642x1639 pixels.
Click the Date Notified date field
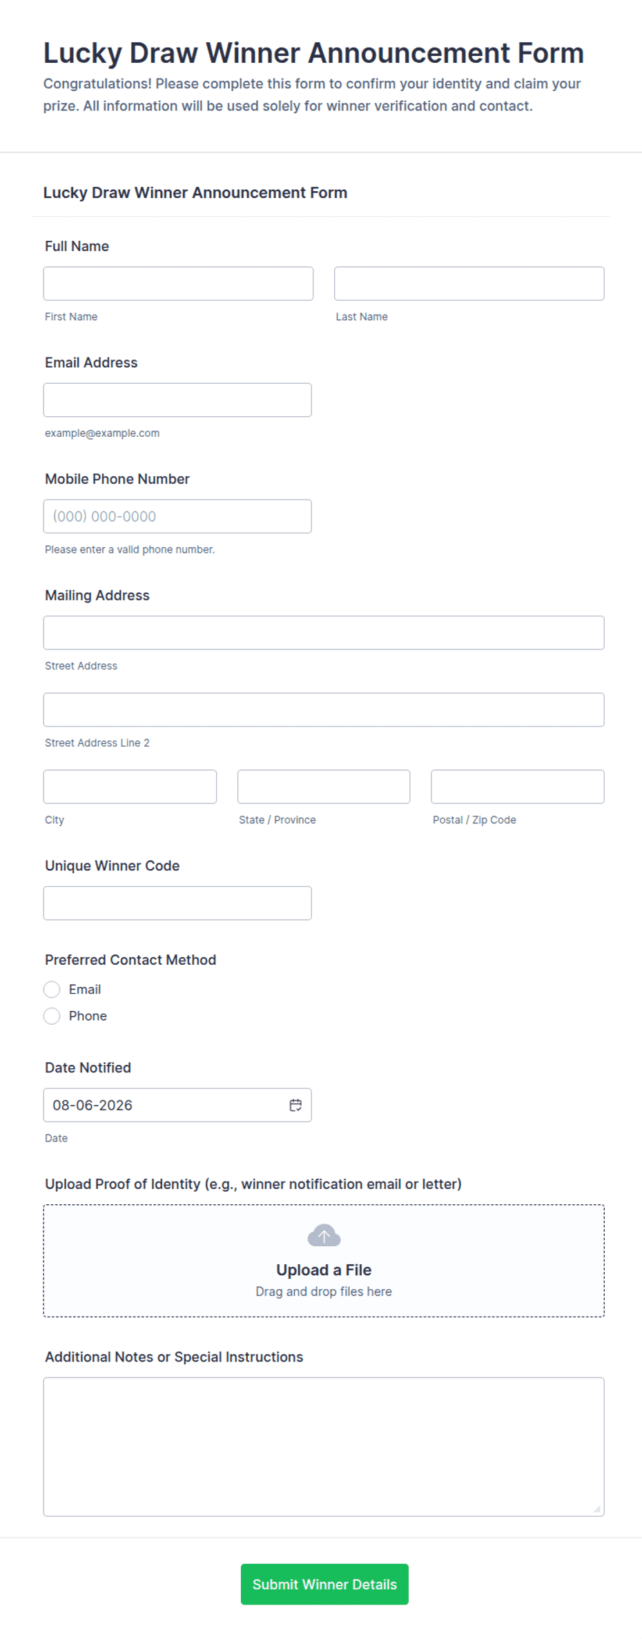pos(177,1105)
